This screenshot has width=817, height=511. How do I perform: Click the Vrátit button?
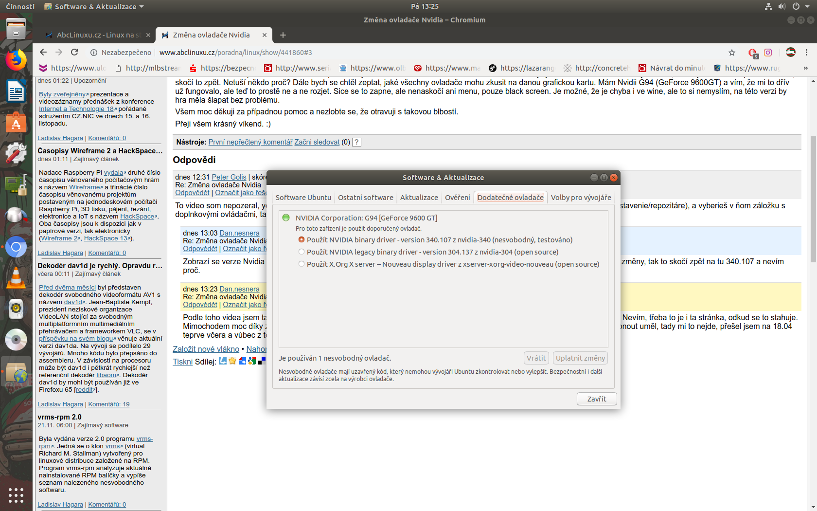pyautogui.click(x=536, y=358)
